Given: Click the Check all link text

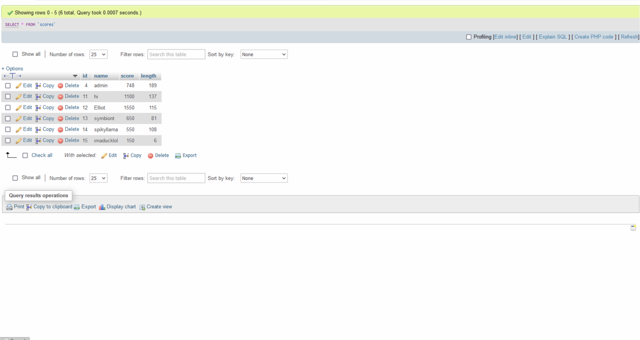Looking at the screenshot, I should pyautogui.click(x=42, y=155).
